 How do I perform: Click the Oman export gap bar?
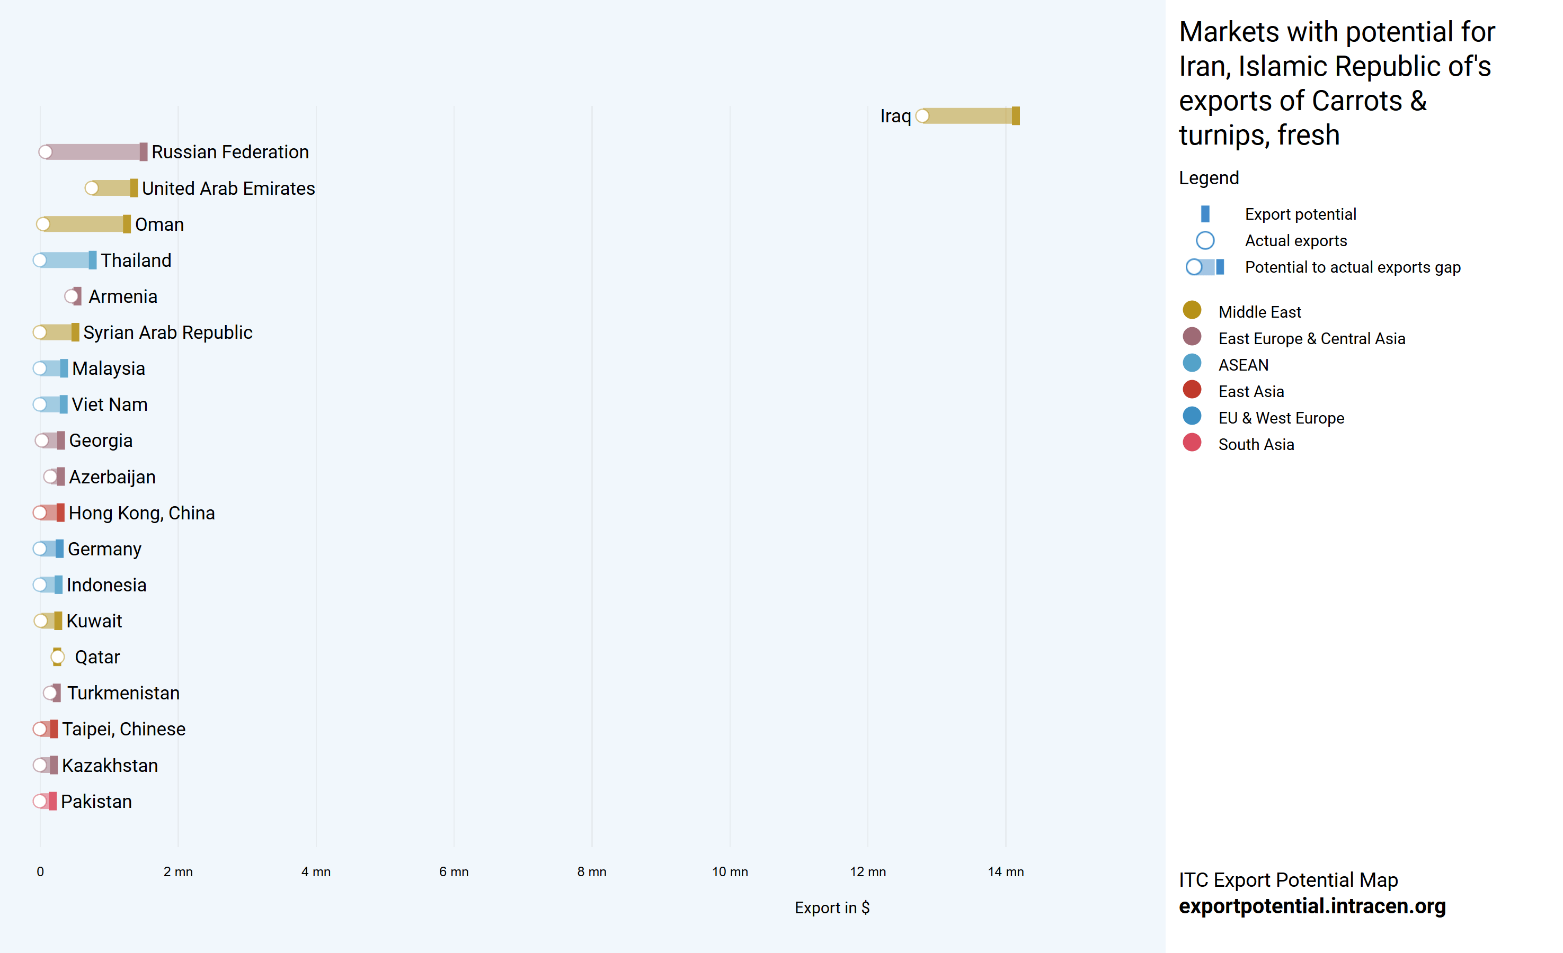click(84, 224)
